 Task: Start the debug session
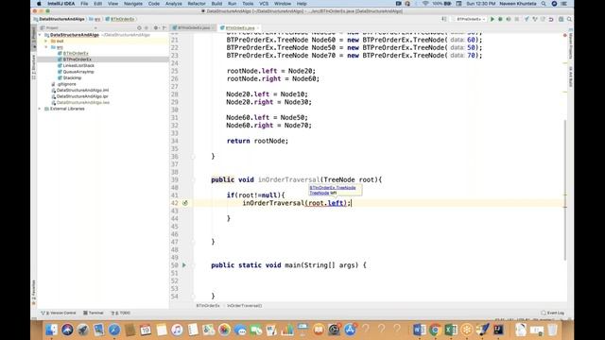point(500,19)
